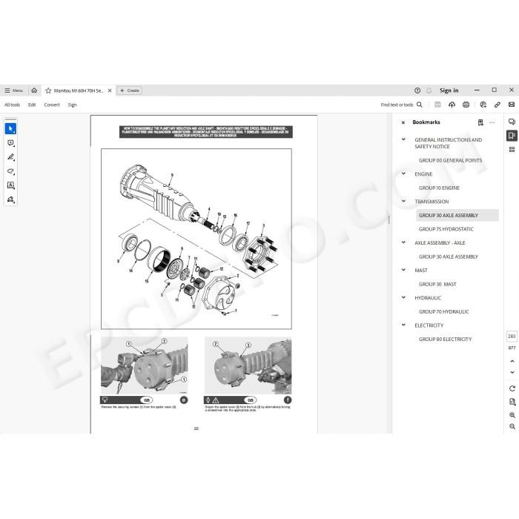Viewport: 519px width, 519px height.
Task: Open the Help question mark icon
Action: click(x=417, y=90)
